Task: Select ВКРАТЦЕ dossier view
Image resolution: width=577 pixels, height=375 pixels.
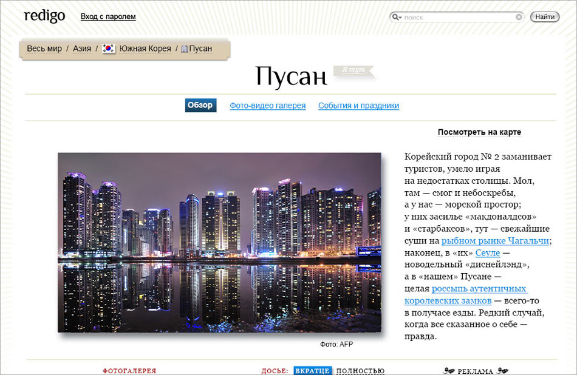Action: pyautogui.click(x=312, y=371)
